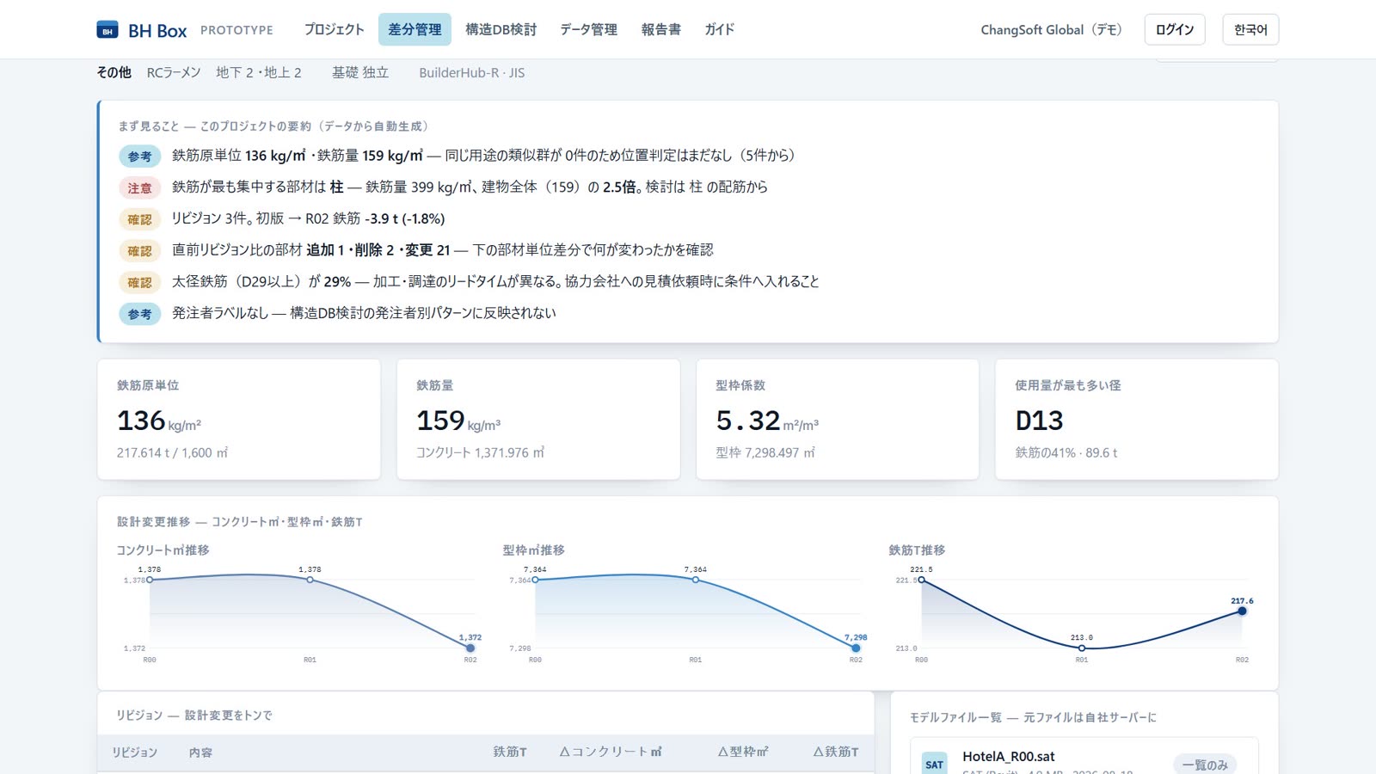Open the ガイド page
Image resolution: width=1376 pixels, height=774 pixels.
[719, 29]
